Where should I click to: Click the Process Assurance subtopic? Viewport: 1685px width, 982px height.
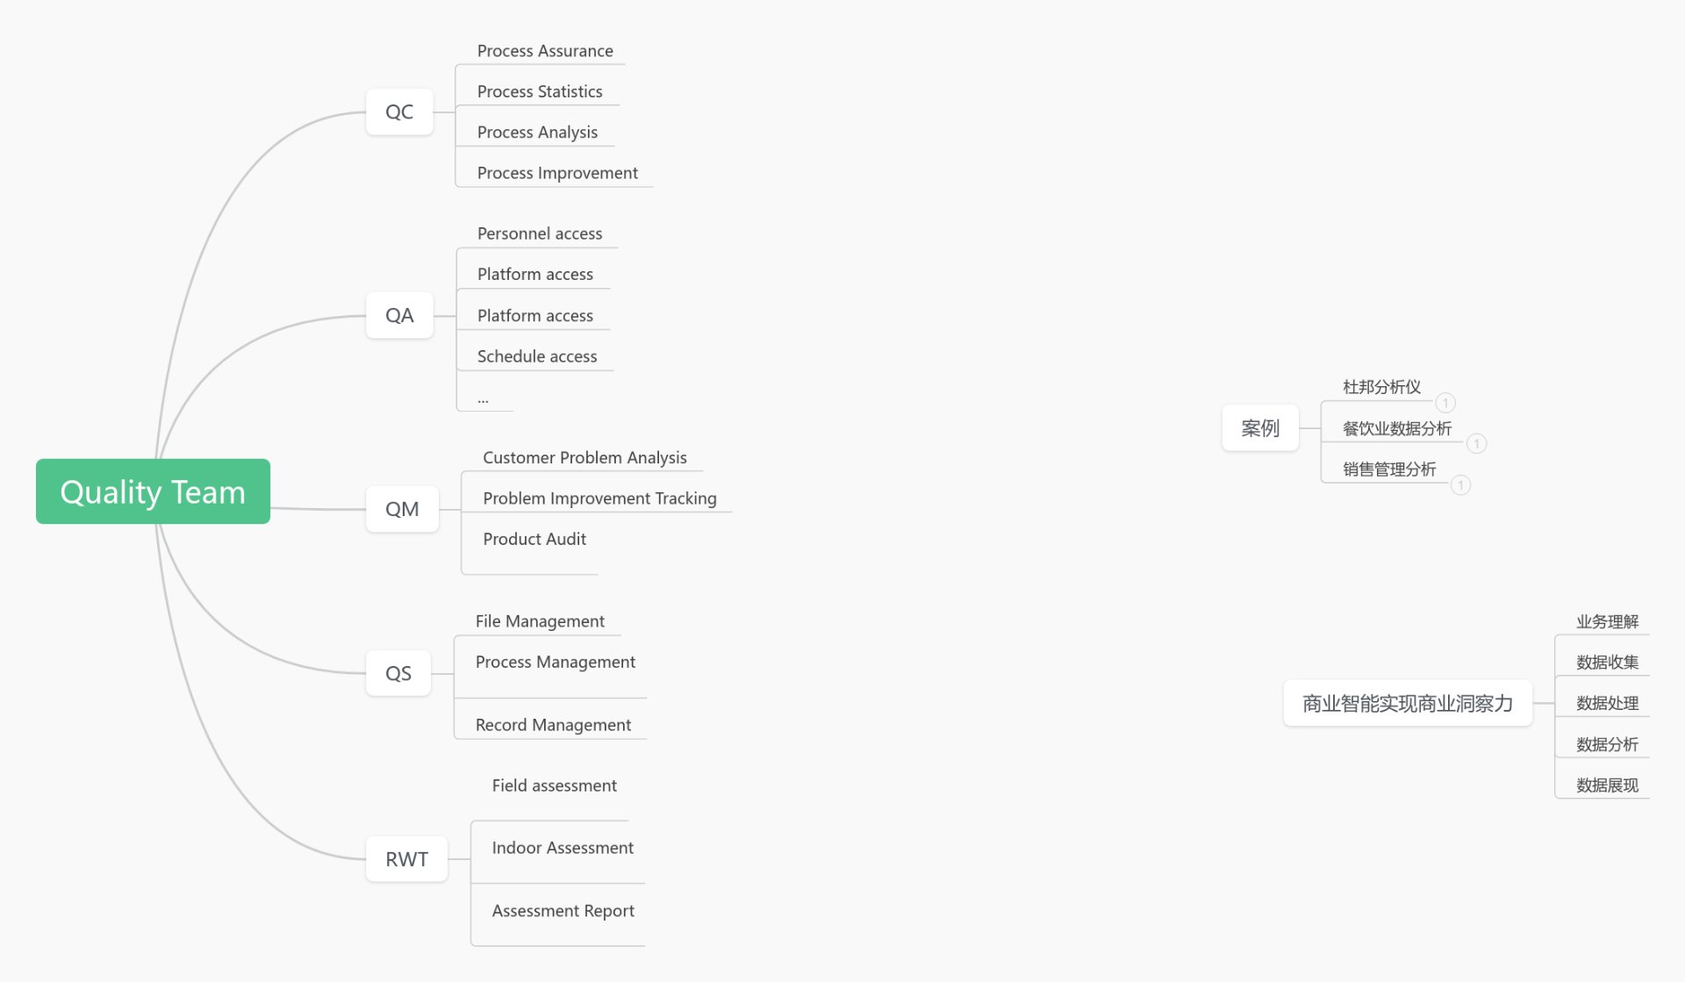pyautogui.click(x=545, y=51)
